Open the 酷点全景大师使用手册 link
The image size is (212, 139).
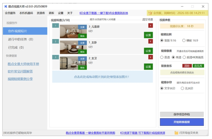(x=23, y=64)
